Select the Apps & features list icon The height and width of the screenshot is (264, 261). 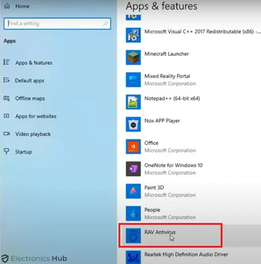7,62
